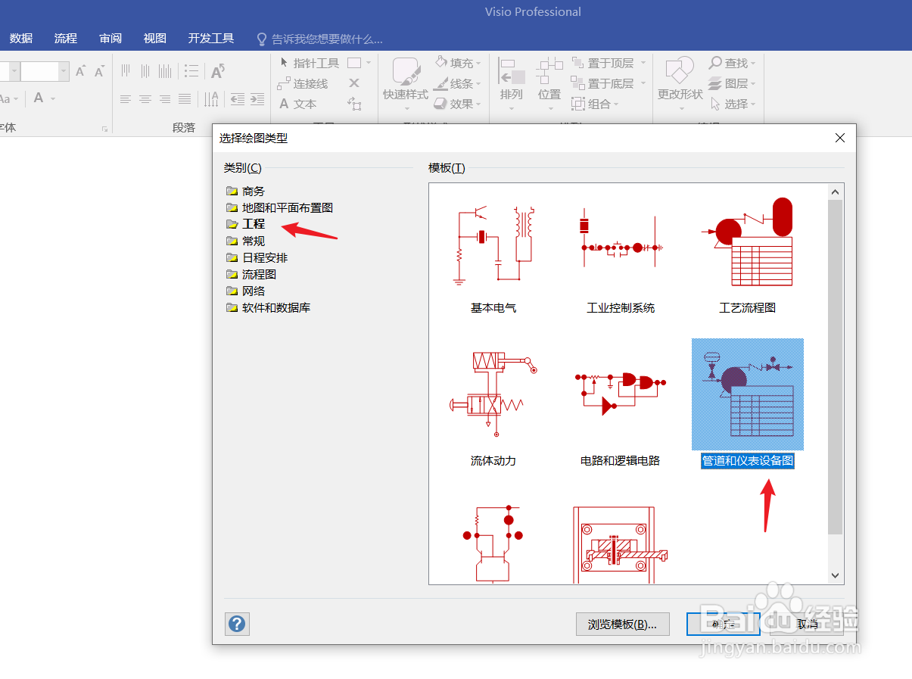This screenshot has height=679, width=912.
Task: Open the 审阅 ribbon tab
Action: click(110, 38)
